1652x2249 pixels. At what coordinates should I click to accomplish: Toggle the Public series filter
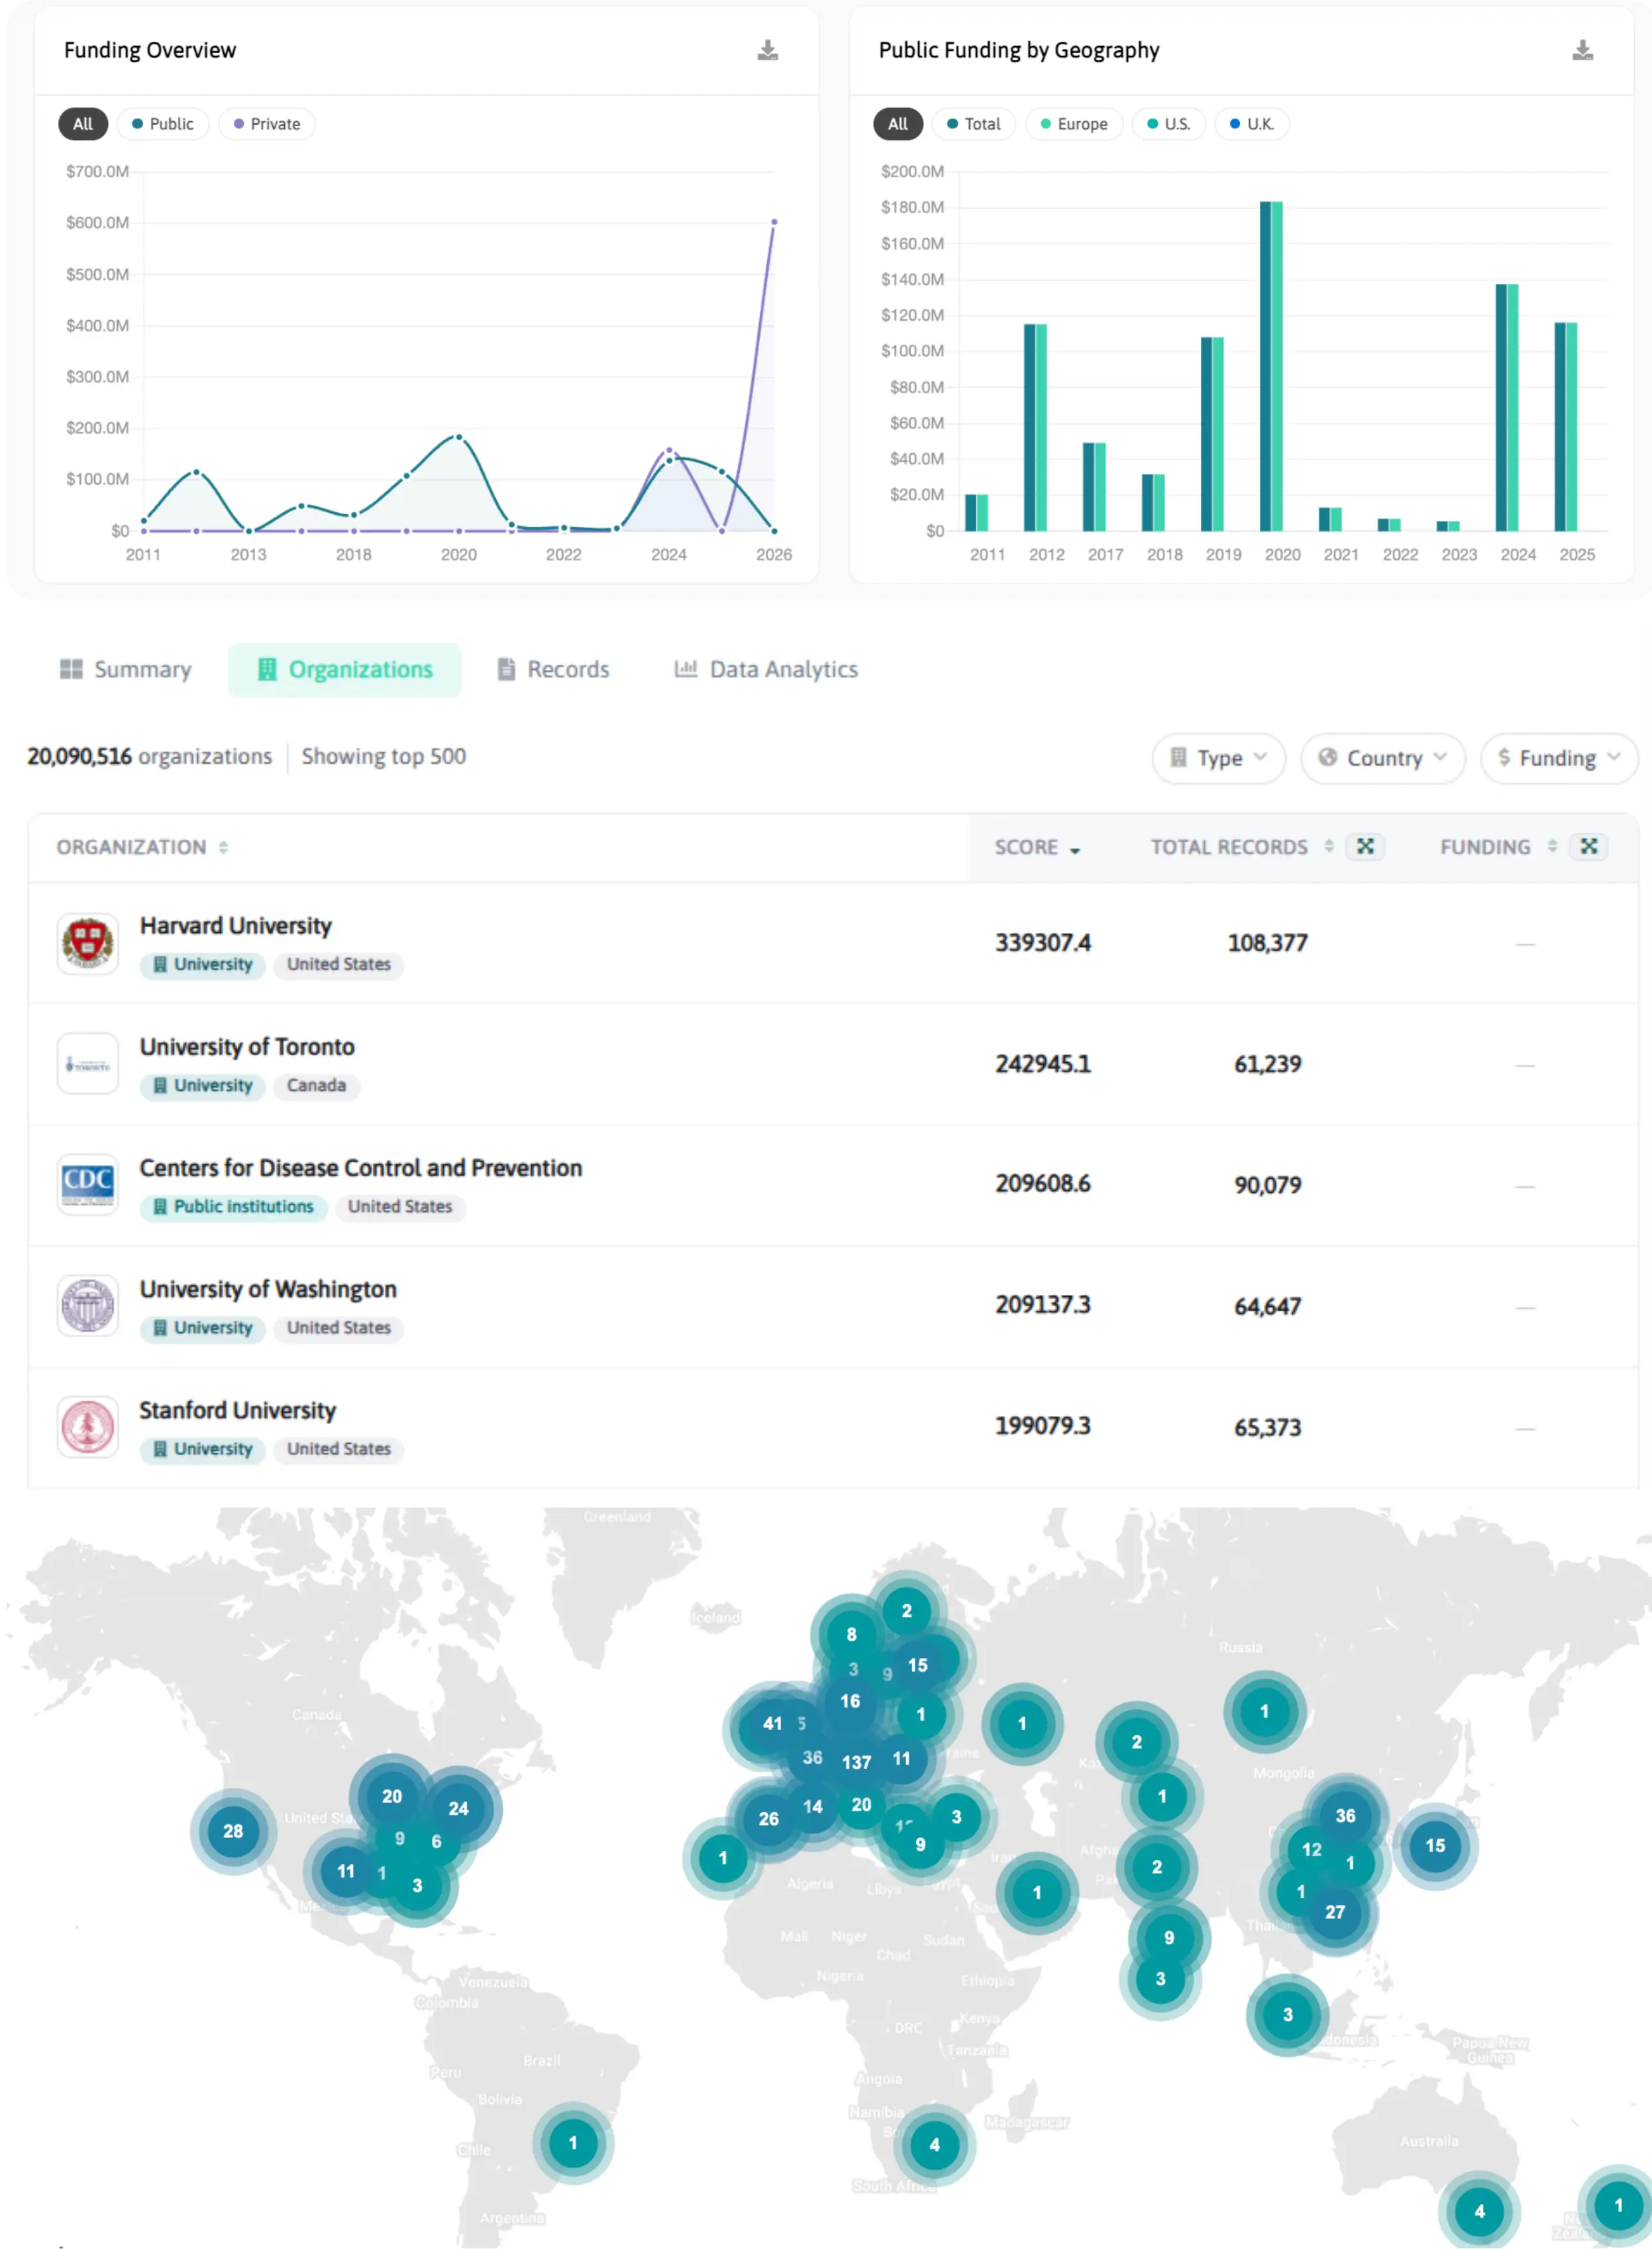(x=162, y=124)
